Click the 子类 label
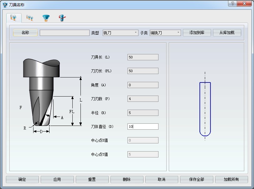The width and height of the screenshot is (254, 189). click(x=144, y=33)
